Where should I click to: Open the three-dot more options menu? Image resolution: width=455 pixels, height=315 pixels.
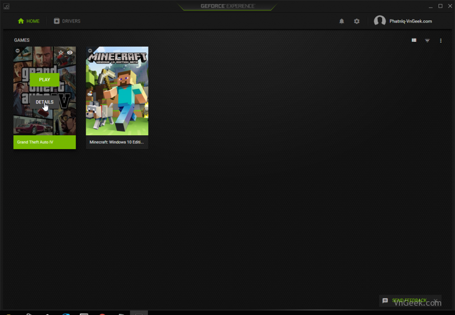point(441,40)
